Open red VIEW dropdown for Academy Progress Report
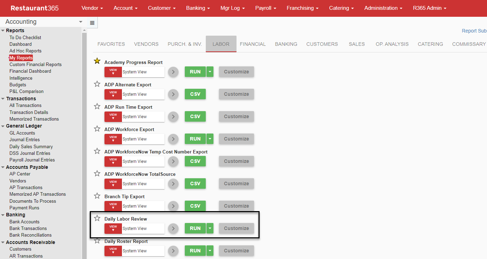The image size is (487, 259). 113,72
